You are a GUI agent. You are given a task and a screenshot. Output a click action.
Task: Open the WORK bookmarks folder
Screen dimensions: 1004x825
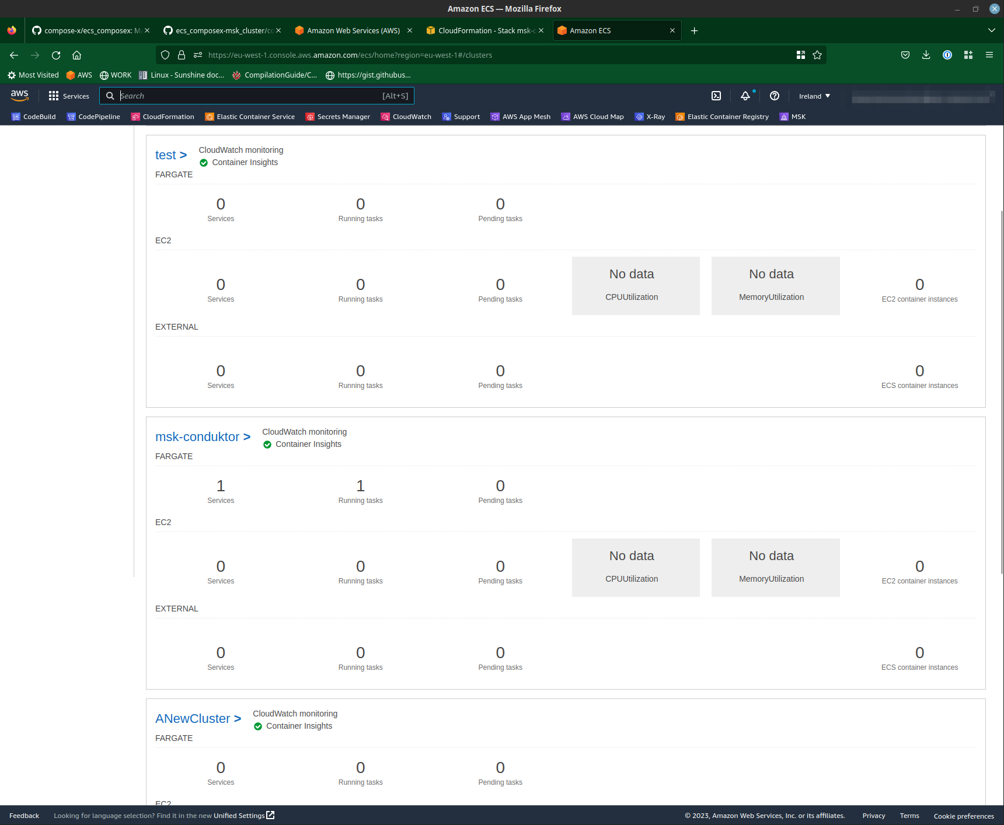[116, 75]
